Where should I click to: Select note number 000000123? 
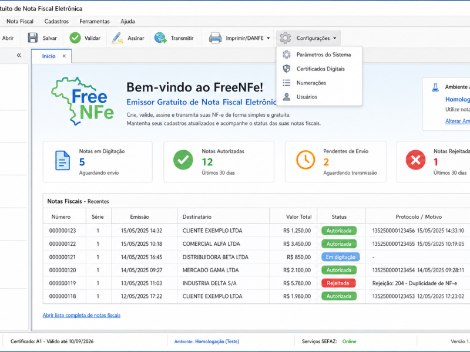point(63,231)
